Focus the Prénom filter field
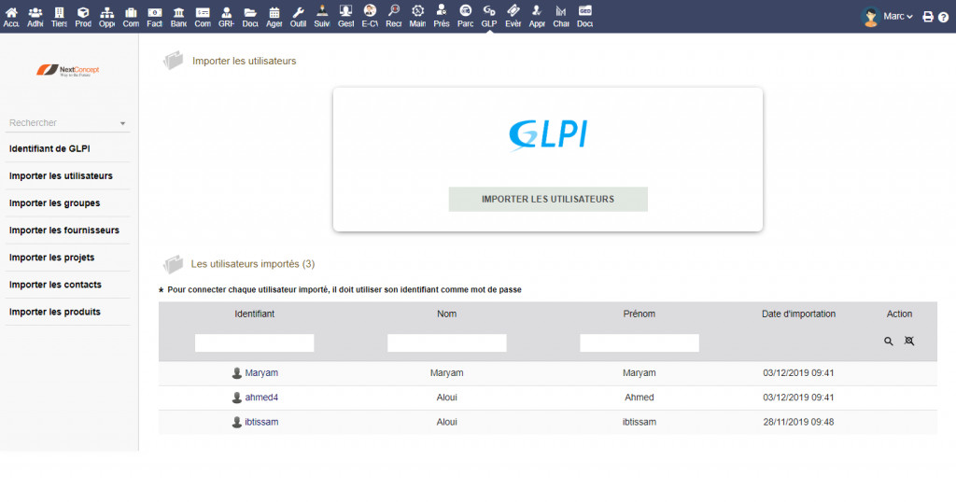Screen dimensions: 956x502 (x=639, y=343)
